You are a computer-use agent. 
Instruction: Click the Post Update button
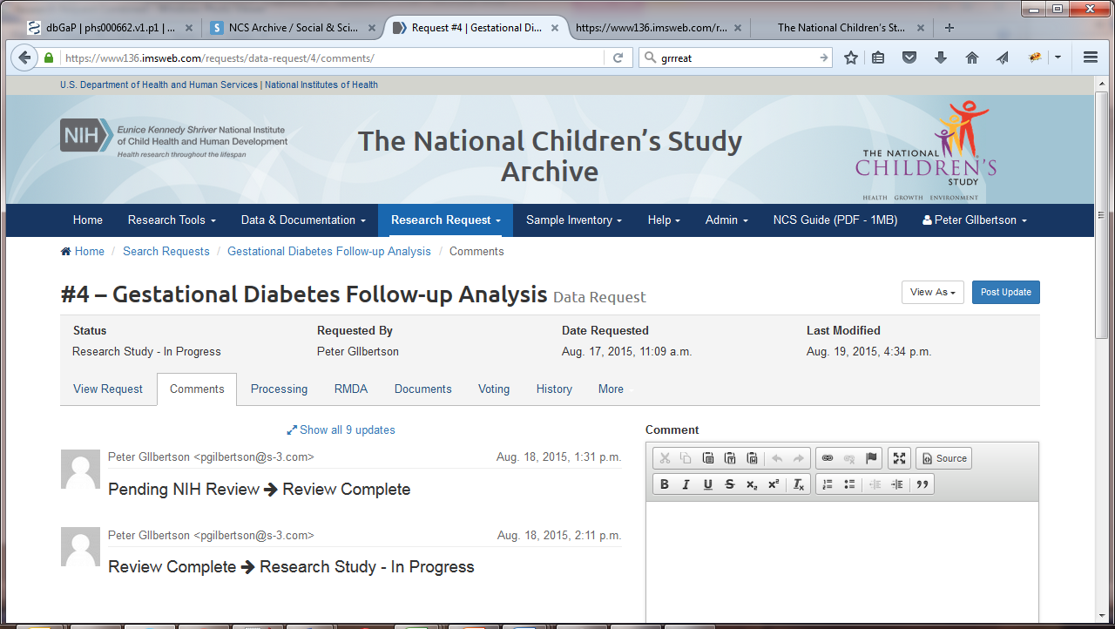click(1005, 293)
